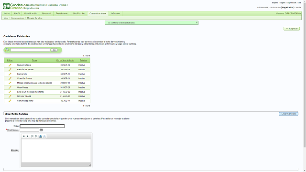The height and width of the screenshot is (172, 306).
Task: Insert numbered list in message editor
Action: coord(32,136)
